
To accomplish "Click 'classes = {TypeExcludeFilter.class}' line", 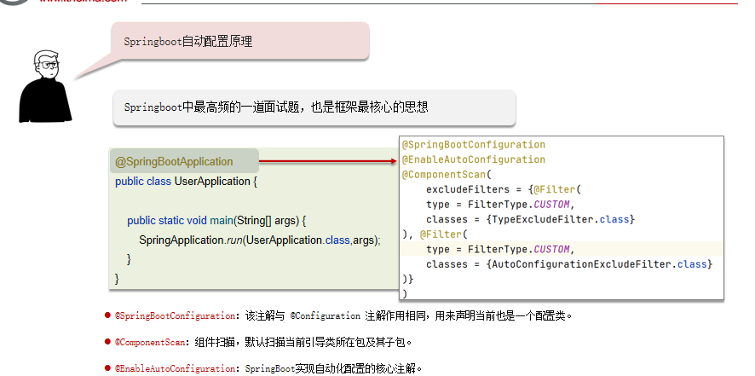I will click(530, 219).
